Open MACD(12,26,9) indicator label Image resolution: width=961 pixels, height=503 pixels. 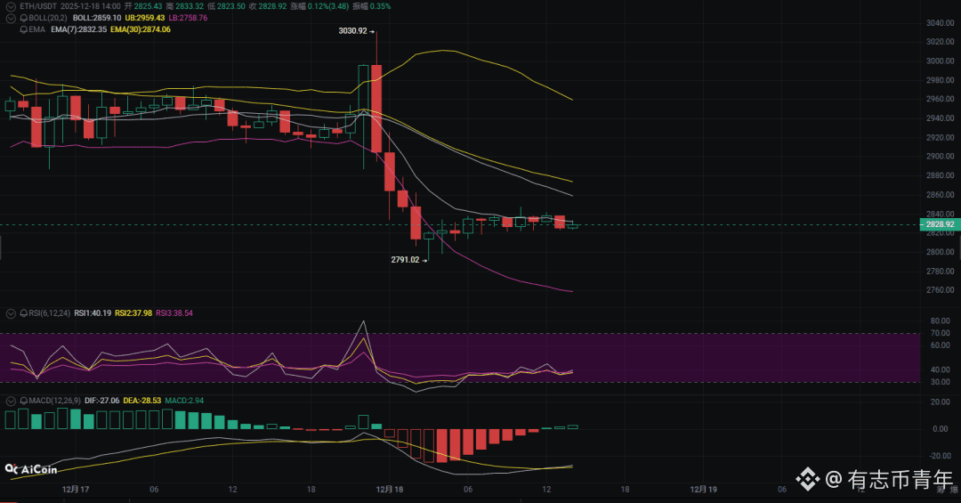point(54,402)
